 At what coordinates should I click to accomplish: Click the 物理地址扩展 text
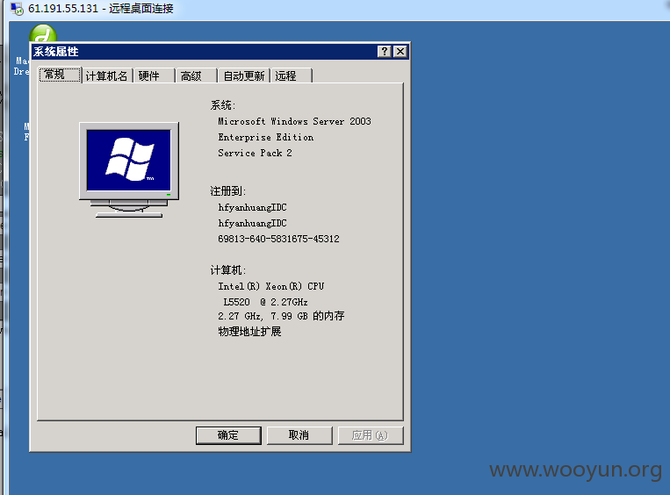[249, 332]
